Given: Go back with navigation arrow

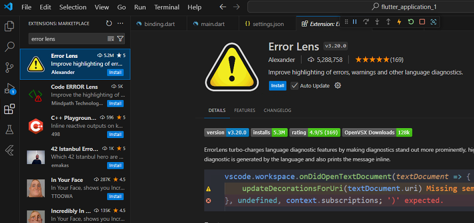Looking at the screenshot, I should coord(223,7).
